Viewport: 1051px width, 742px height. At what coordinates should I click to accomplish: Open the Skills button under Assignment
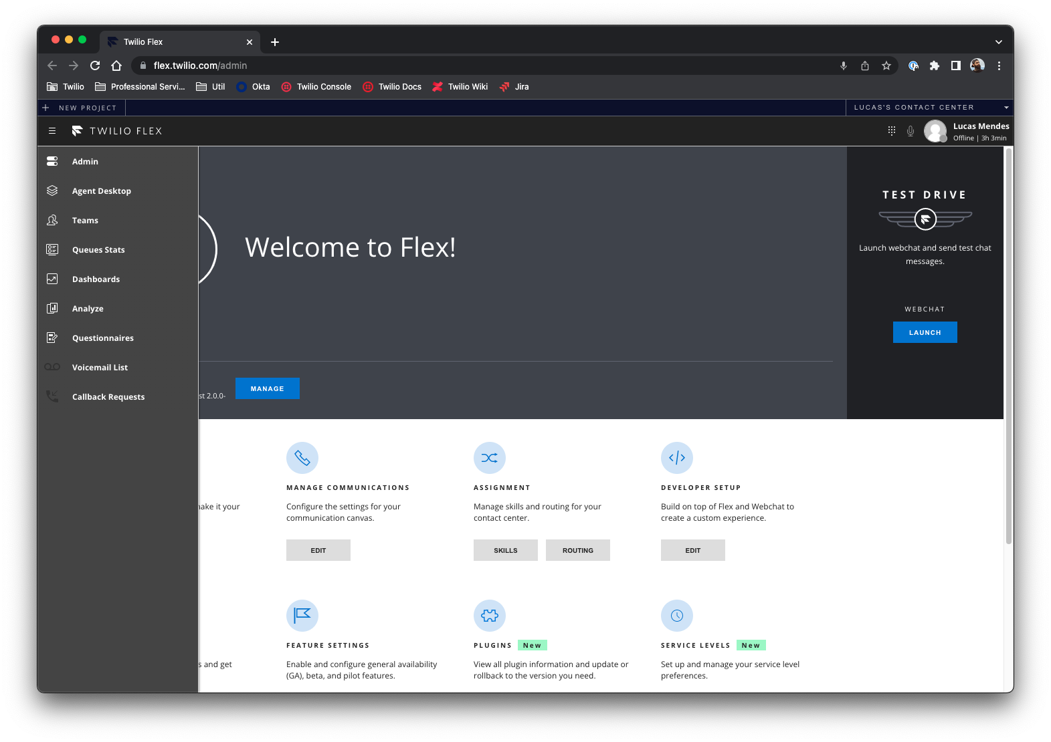click(506, 550)
